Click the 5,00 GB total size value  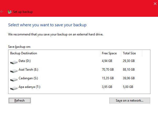coord(128,87)
